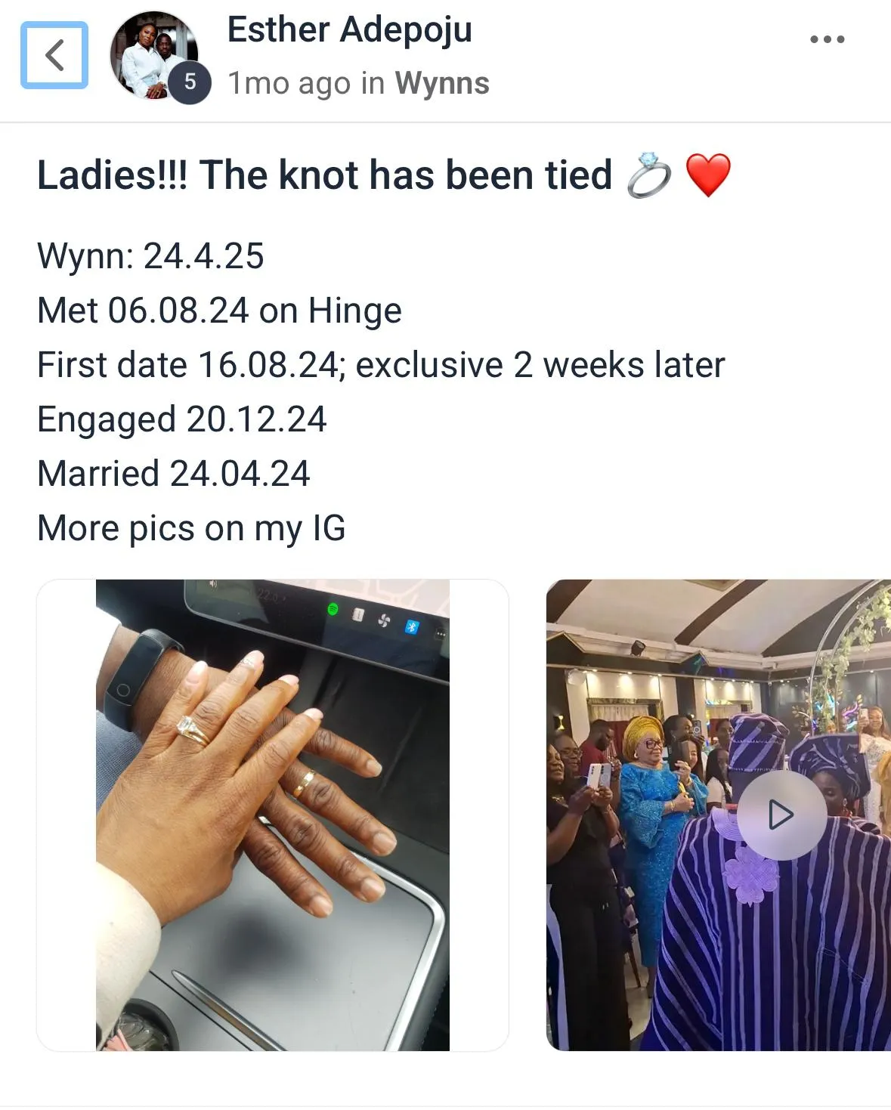
Task: Click the red heart emoji in title
Action: point(708,175)
